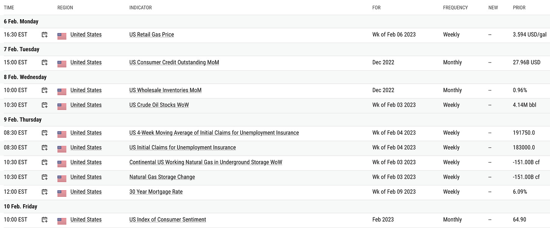Click prior value 27.96B USD

point(527,63)
